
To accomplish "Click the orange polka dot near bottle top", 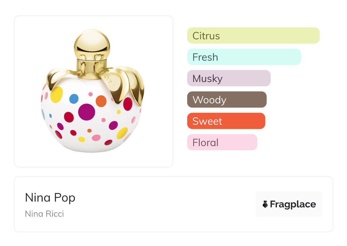I will tap(101, 101).
